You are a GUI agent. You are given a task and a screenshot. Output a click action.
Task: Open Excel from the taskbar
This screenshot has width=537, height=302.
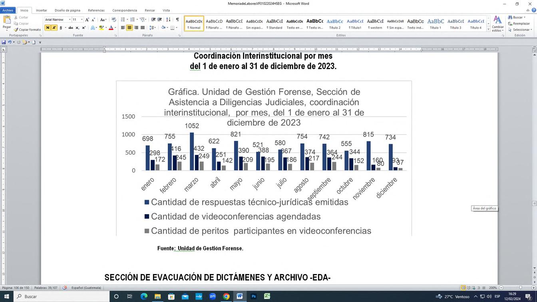tap(267, 296)
